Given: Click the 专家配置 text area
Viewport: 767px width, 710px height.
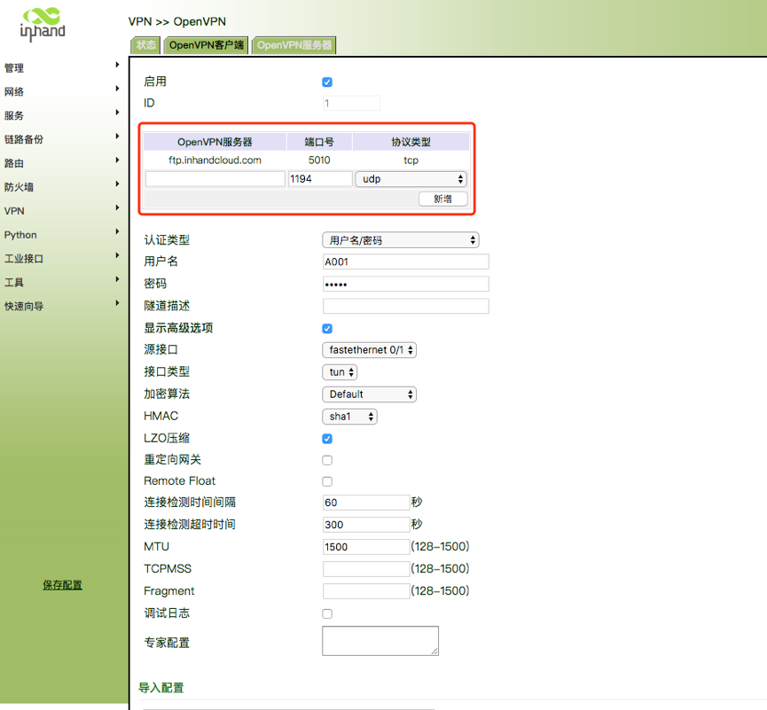Looking at the screenshot, I should click(x=380, y=641).
